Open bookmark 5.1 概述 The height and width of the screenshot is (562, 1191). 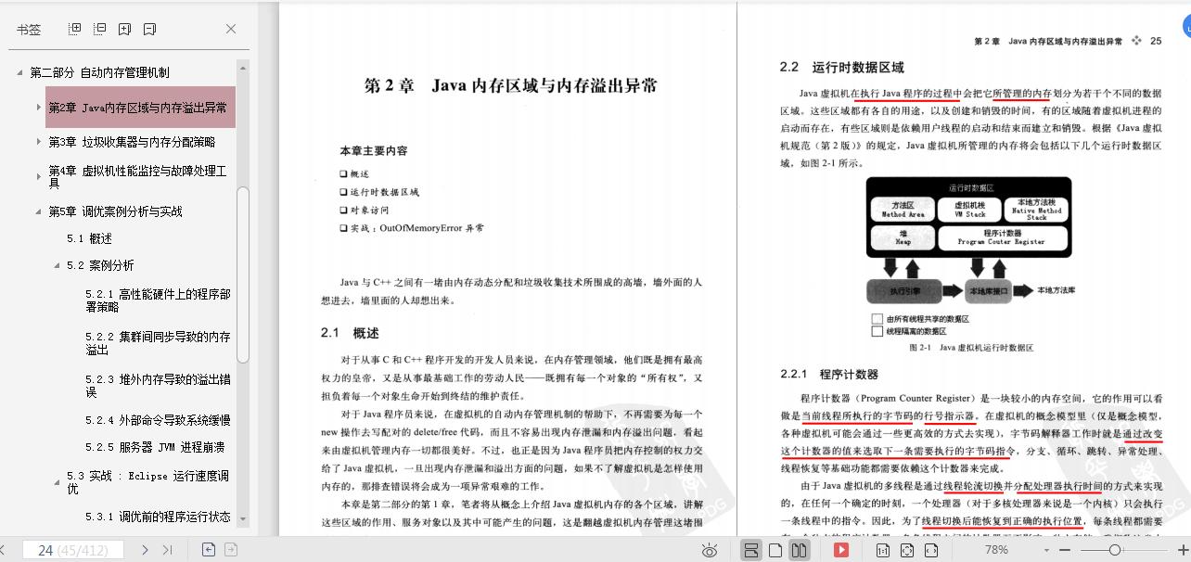coord(89,238)
